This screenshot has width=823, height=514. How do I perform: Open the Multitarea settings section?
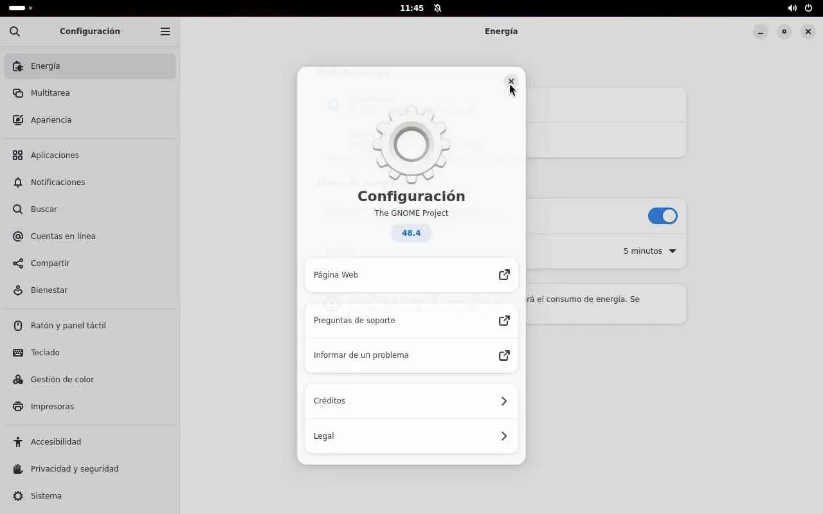90,93
